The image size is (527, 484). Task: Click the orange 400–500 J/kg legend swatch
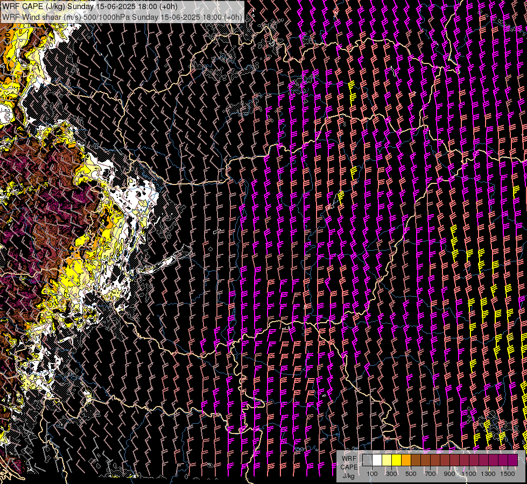pos(406,460)
